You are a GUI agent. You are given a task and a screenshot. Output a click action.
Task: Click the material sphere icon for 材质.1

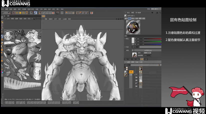pyautogui.click(x=126, y=72)
